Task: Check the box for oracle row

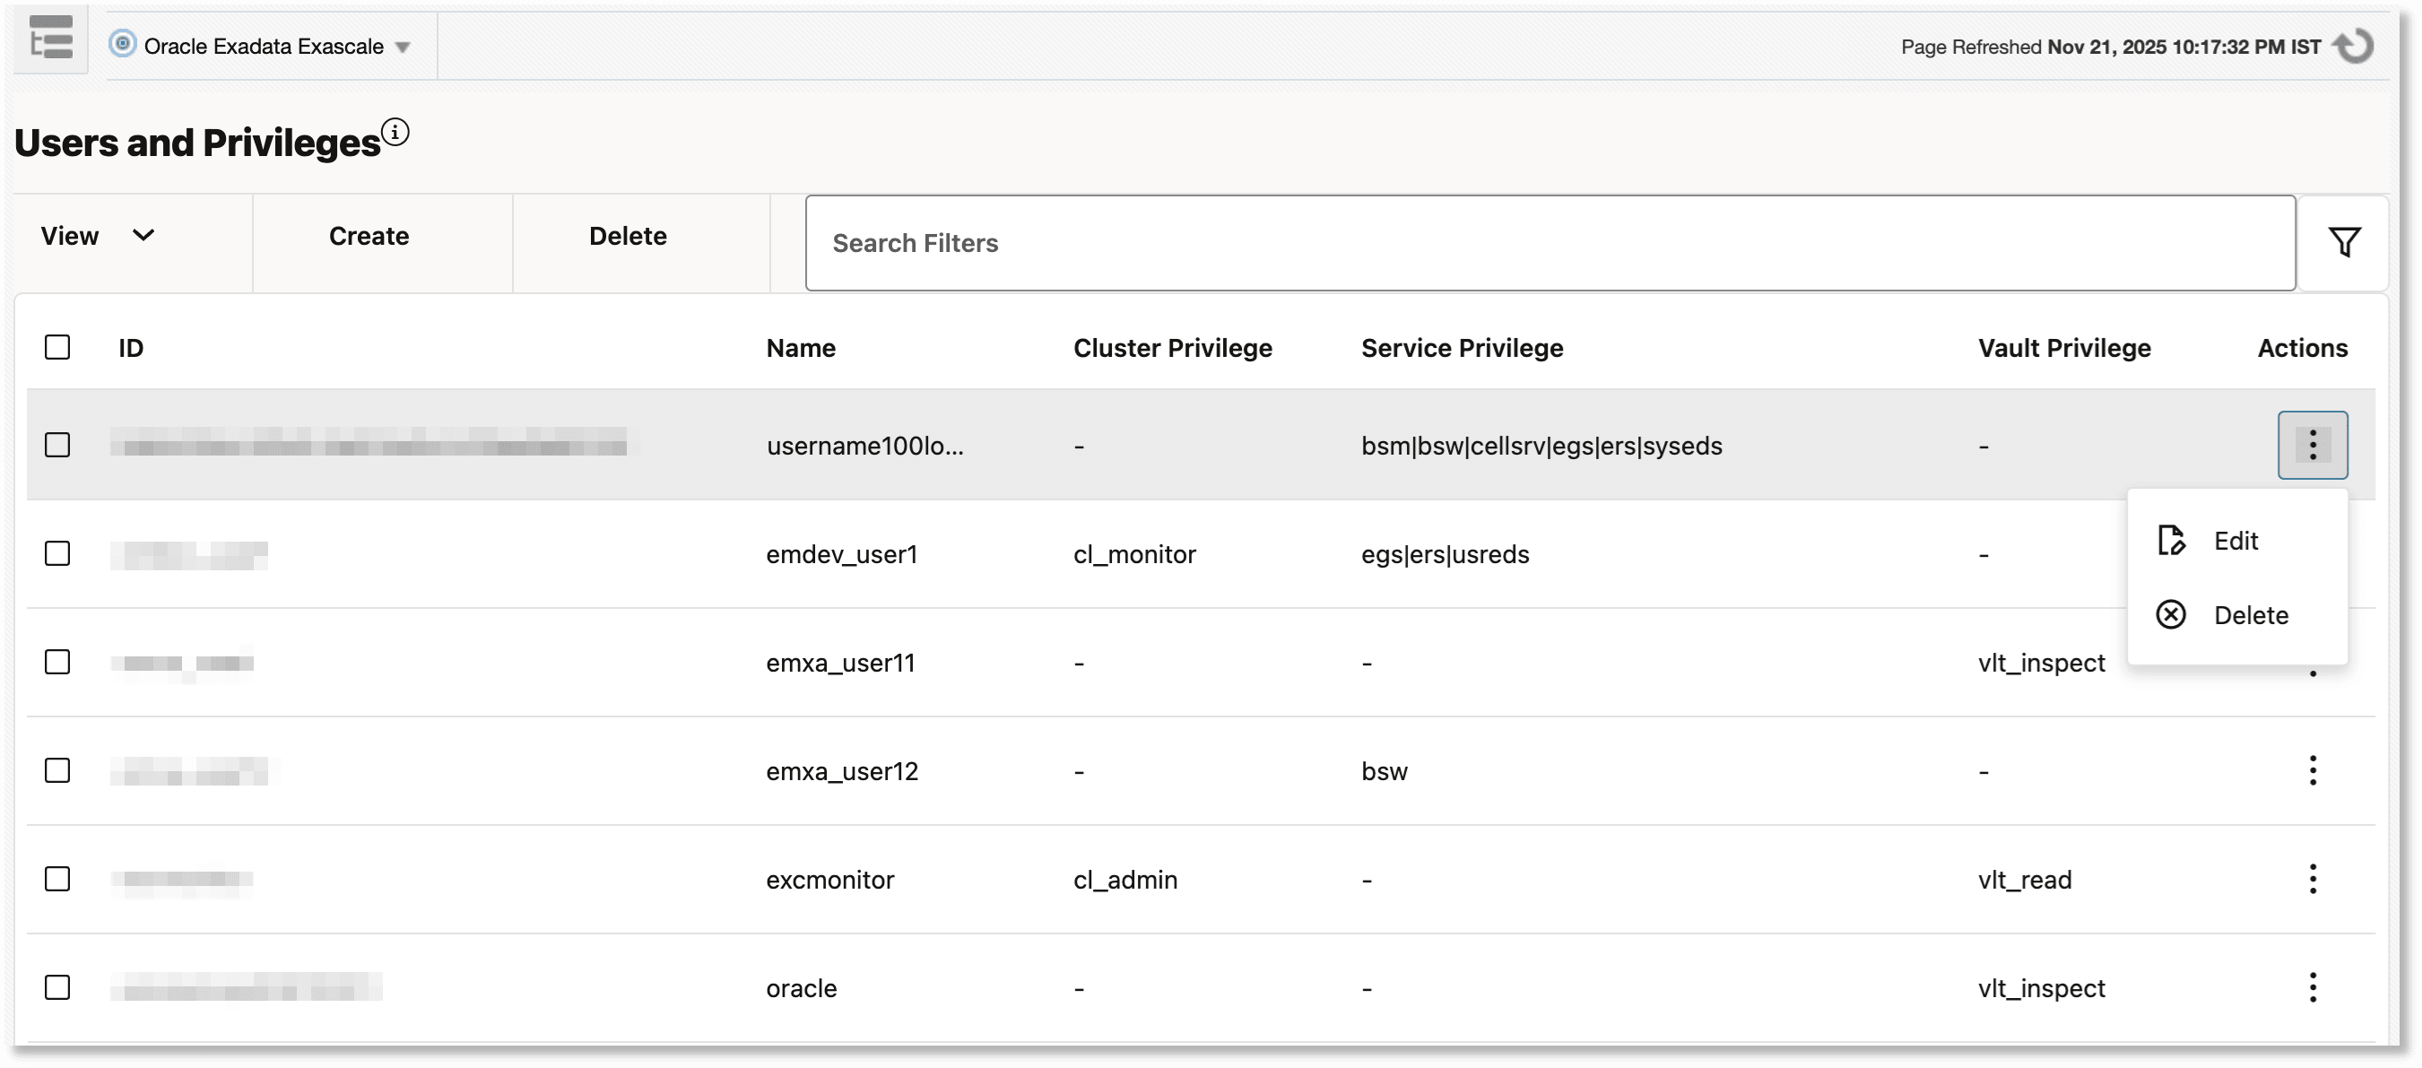Action: point(57,987)
